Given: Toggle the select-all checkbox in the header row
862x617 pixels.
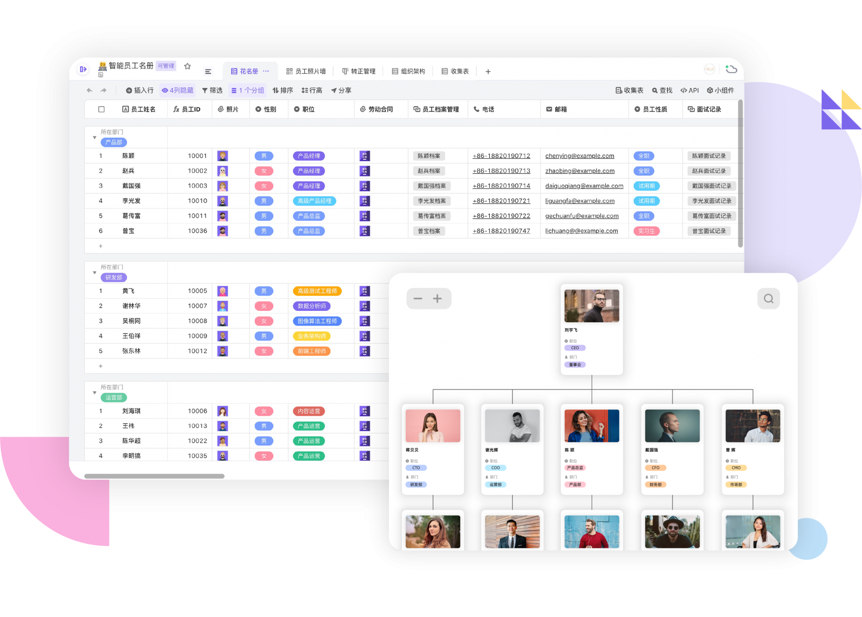Looking at the screenshot, I should click(101, 109).
